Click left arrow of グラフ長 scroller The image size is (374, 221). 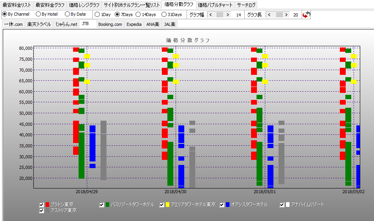pyautogui.click(x=269, y=14)
